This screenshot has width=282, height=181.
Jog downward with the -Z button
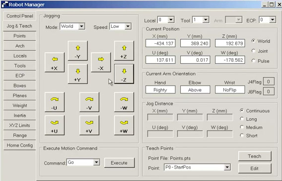click(124, 74)
